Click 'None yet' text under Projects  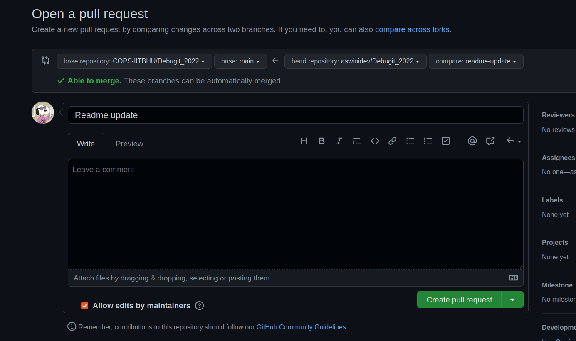point(555,257)
